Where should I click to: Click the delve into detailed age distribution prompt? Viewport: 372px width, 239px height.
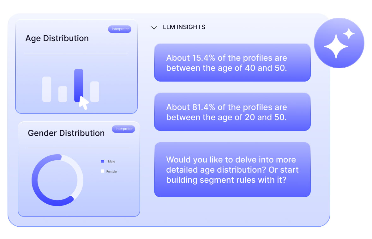(232, 170)
